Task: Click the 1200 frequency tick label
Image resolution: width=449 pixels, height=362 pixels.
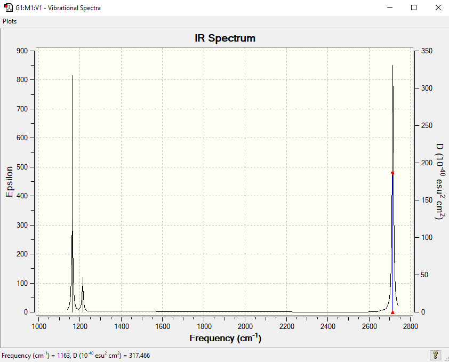Action: pos(80,326)
